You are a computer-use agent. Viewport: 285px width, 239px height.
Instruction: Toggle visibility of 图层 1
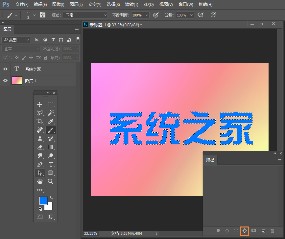point(5,80)
